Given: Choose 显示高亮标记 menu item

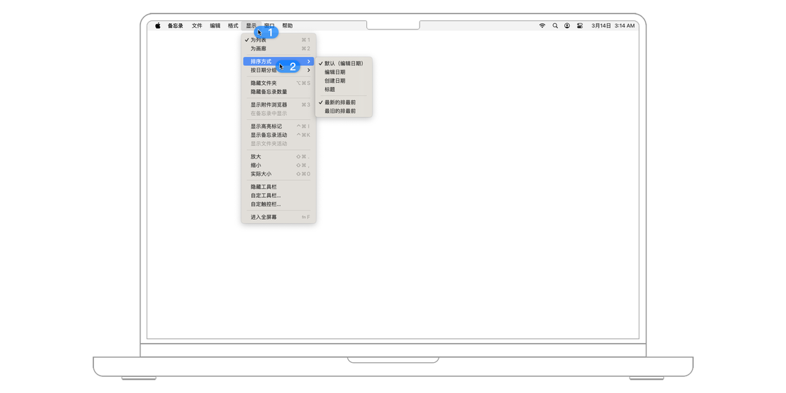Looking at the screenshot, I should click(x=278, y=126).
